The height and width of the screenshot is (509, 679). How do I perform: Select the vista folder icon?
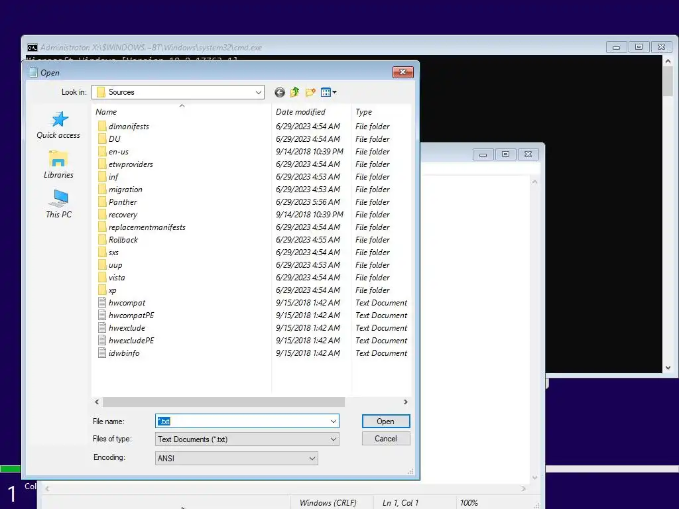click(x=101, y=278)
